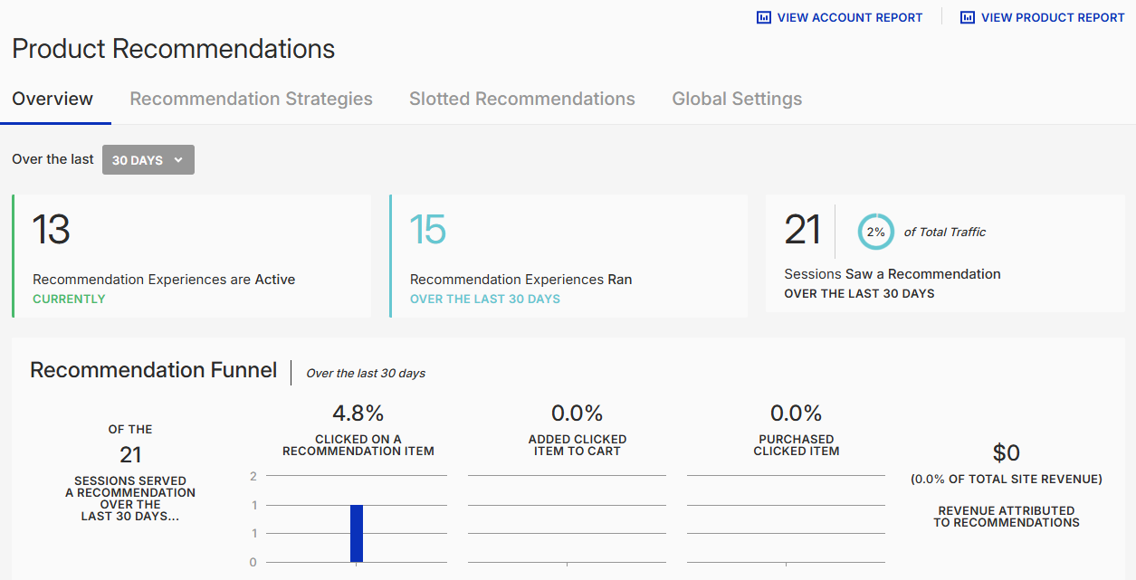Click the View Account Report chart icon

point(763,17)
